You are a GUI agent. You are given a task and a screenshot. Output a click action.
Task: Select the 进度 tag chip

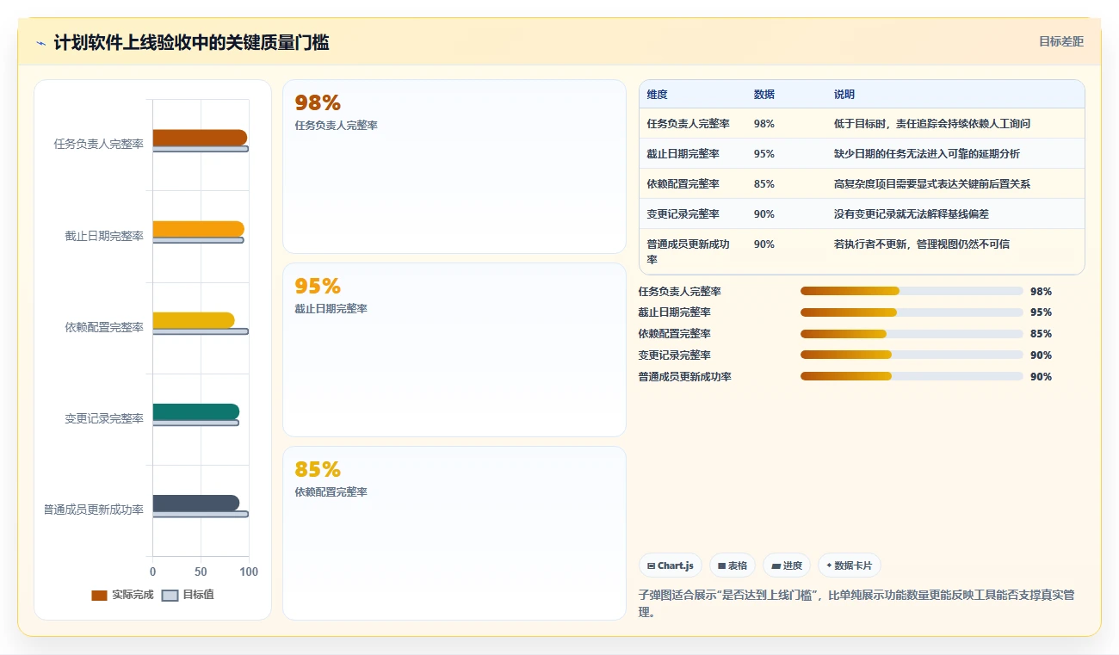pyautogui.click(x=787, y=565)
